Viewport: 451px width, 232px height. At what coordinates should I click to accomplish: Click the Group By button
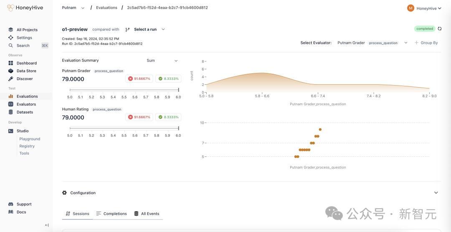pyautogui.click(x=426, y=43)
